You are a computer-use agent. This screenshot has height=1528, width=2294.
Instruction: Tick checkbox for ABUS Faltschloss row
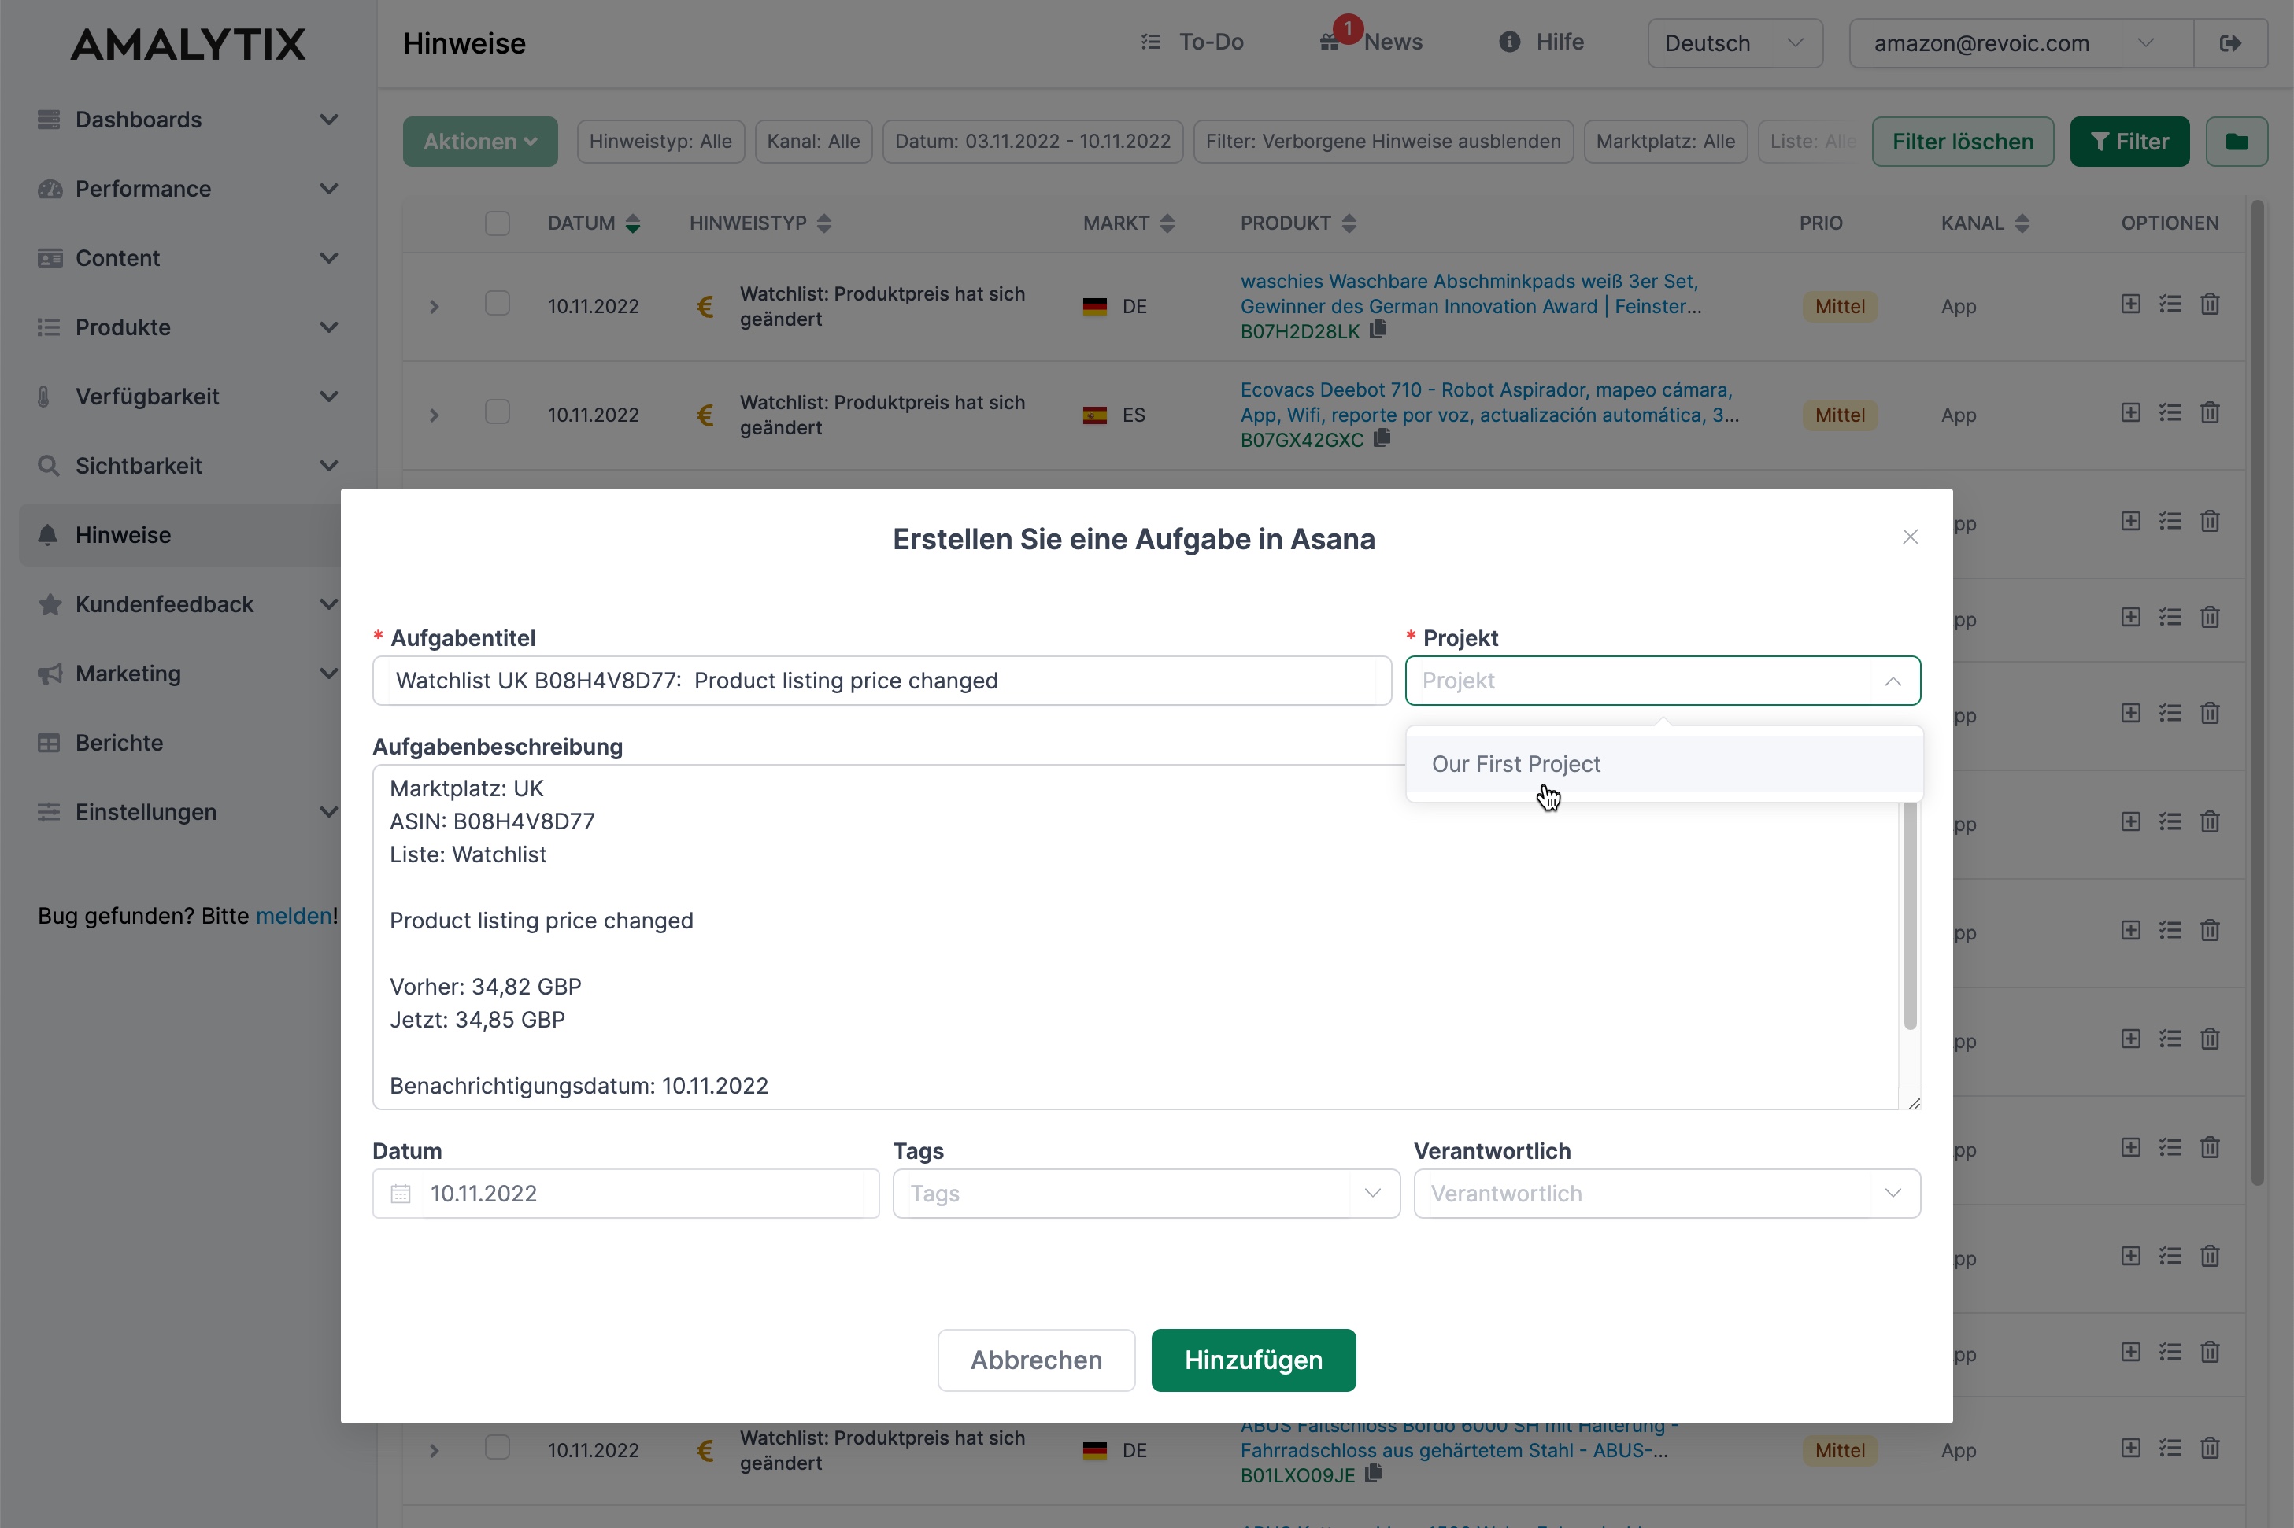pos(498,1447)
